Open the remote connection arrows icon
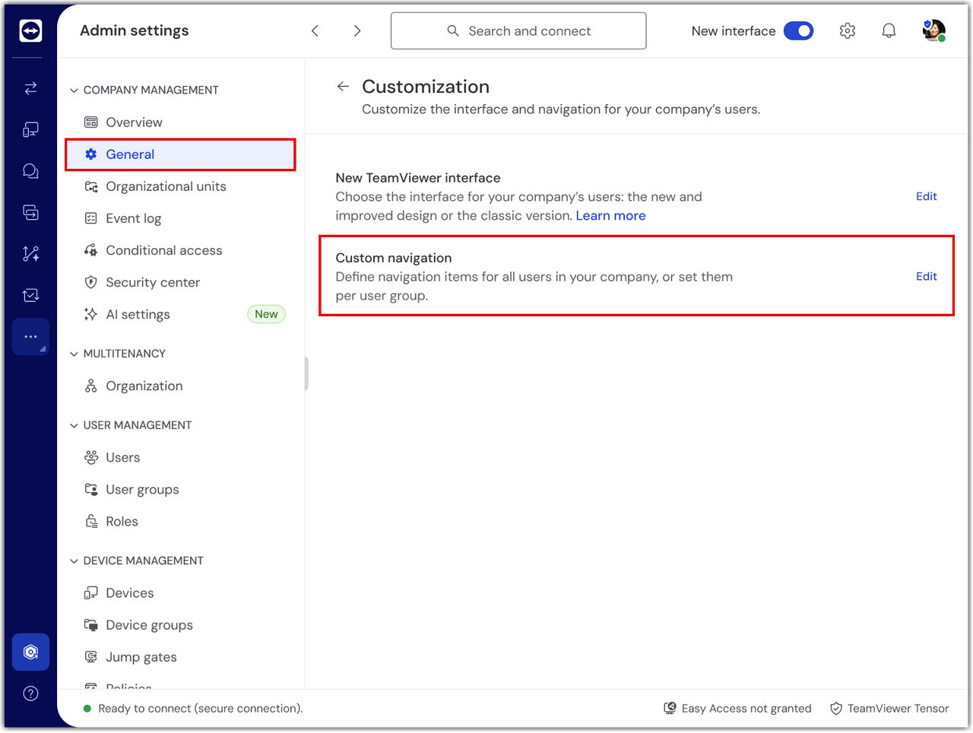973x733 pixels. coord(30,88)
